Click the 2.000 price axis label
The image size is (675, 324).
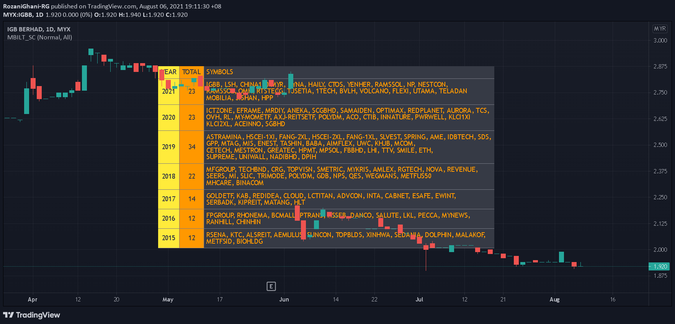coord(660,249)
